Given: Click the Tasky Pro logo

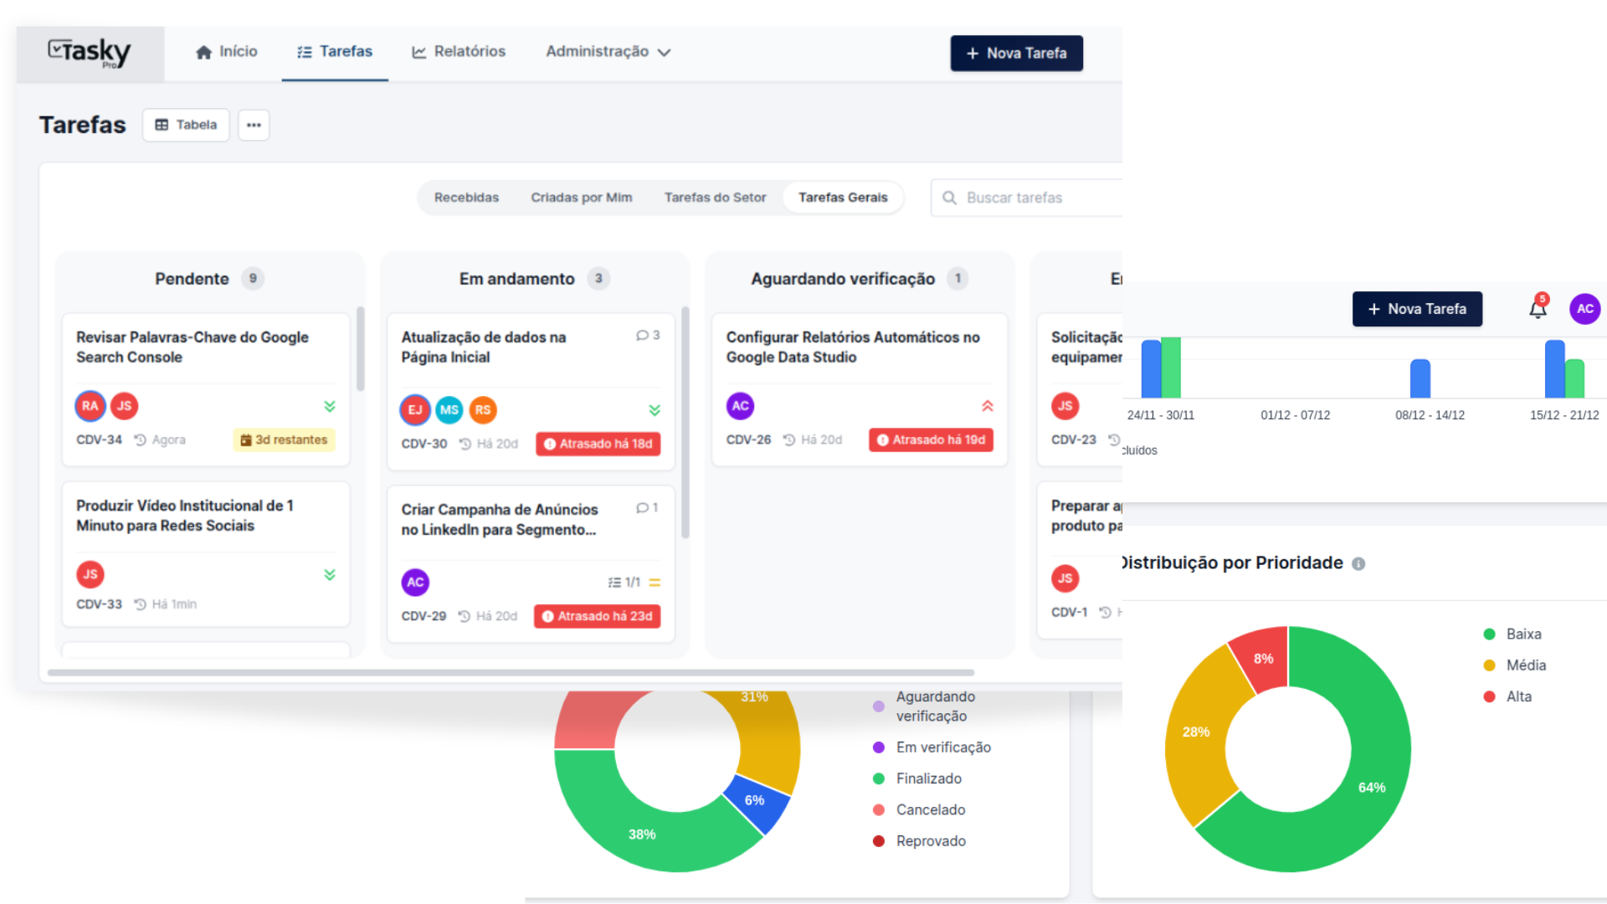Looking at the screenshot, I should pyautogui.click(x=90, y=52).
